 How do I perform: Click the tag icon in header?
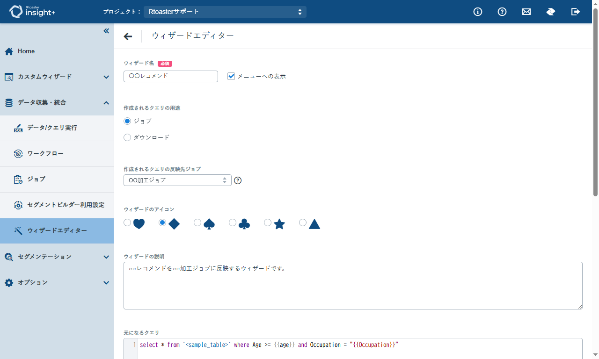pos(551,12)
